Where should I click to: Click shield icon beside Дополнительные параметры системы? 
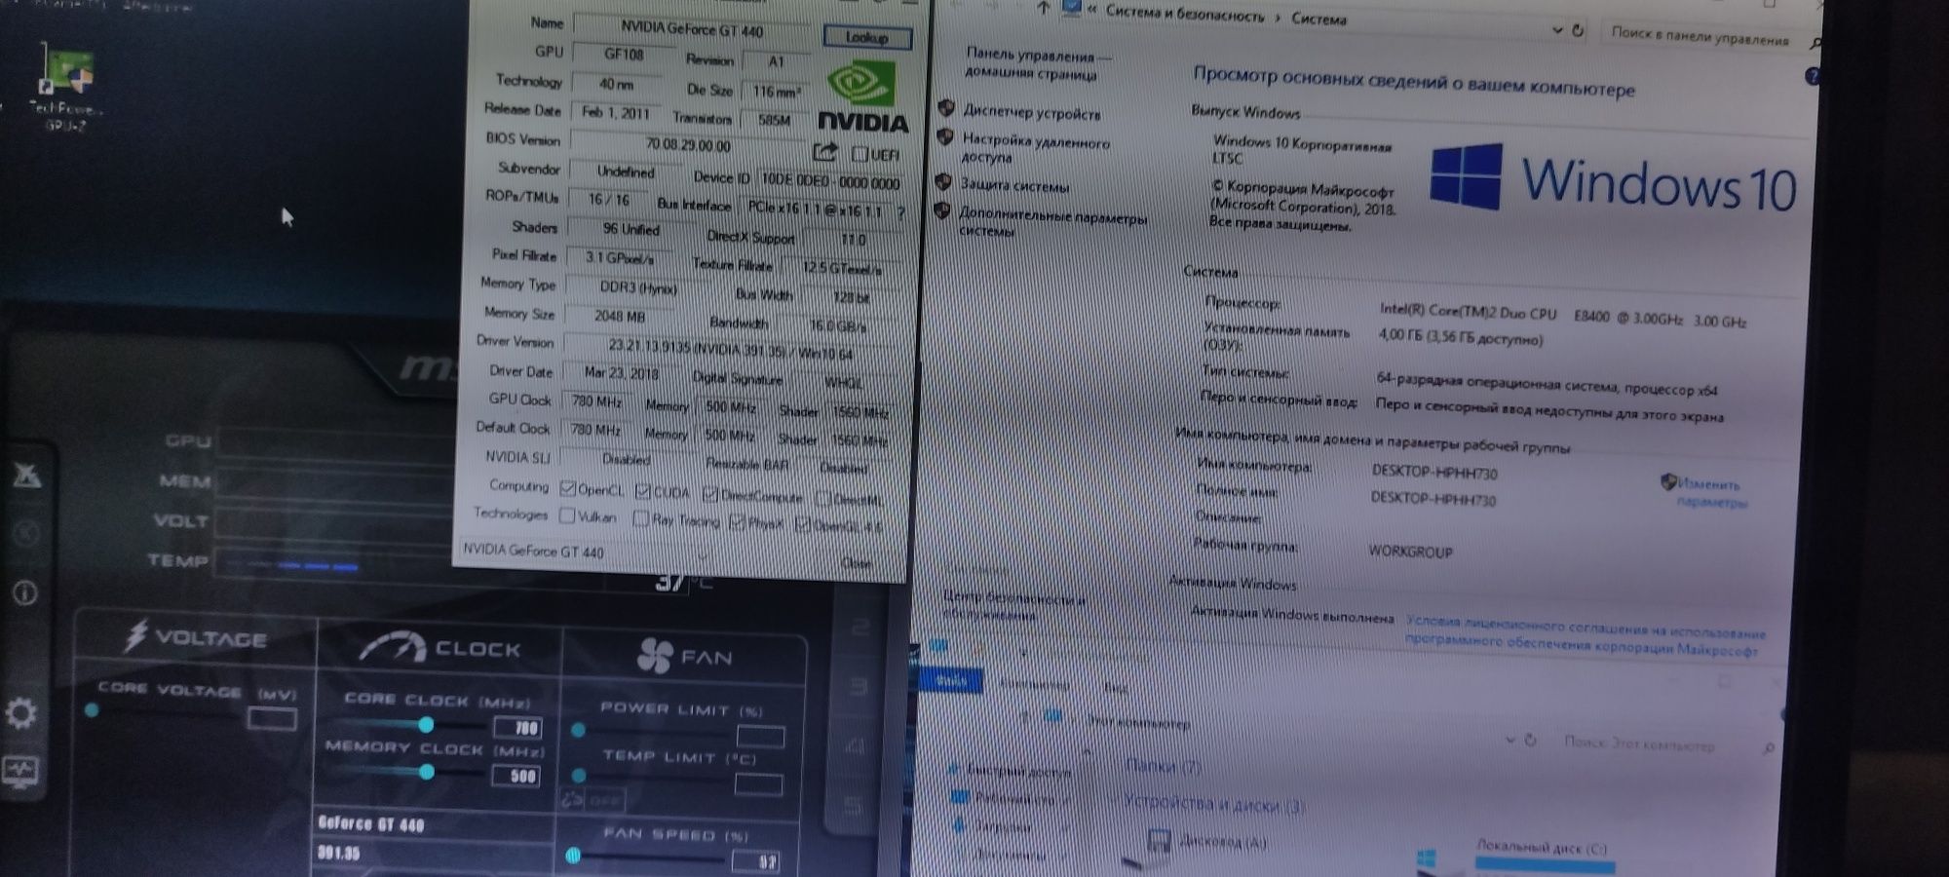(941, 210)
